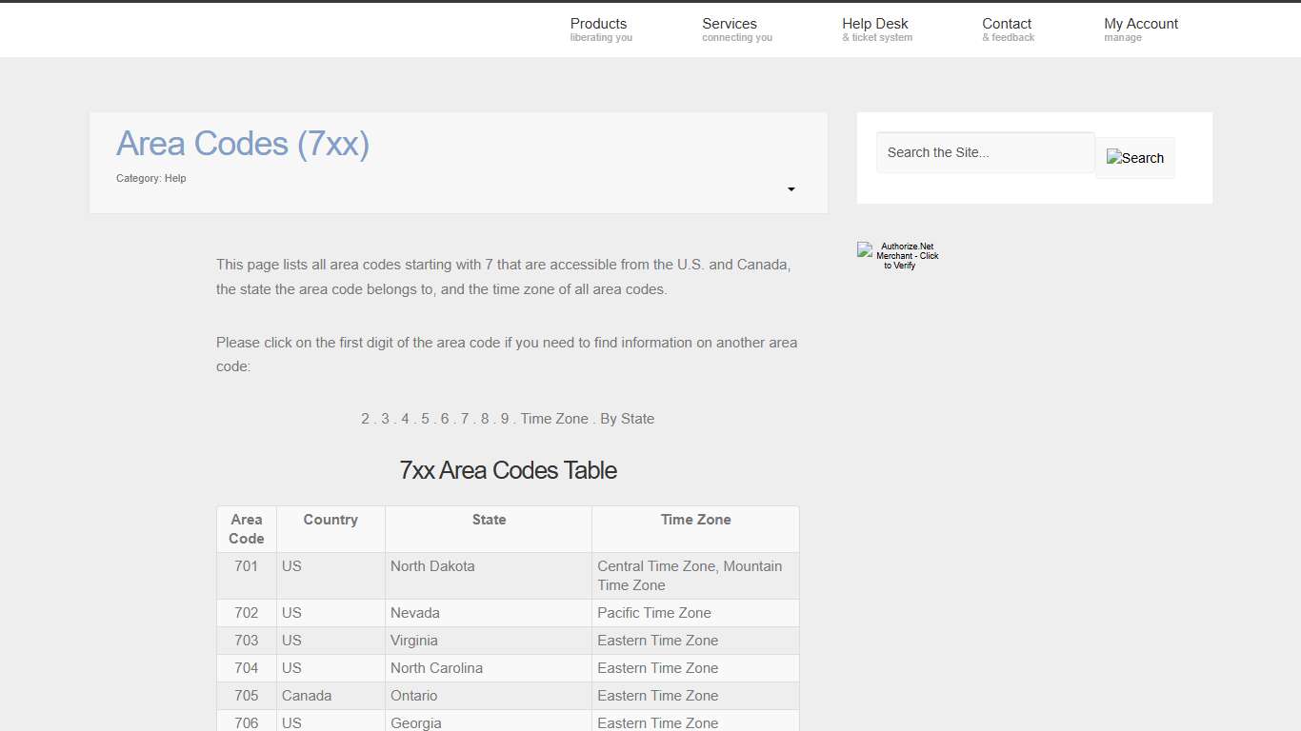
Task: Select the 705 Canada Ontario row
Action: 489,696
